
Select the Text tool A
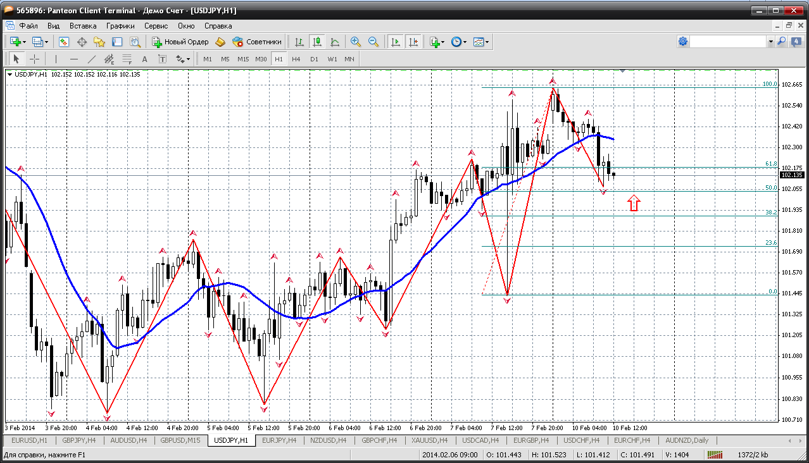[x=144, y=59]
